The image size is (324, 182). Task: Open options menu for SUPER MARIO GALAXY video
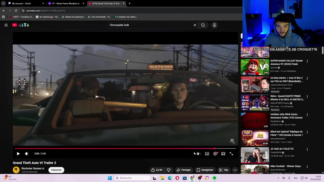(x=307, y=61)
